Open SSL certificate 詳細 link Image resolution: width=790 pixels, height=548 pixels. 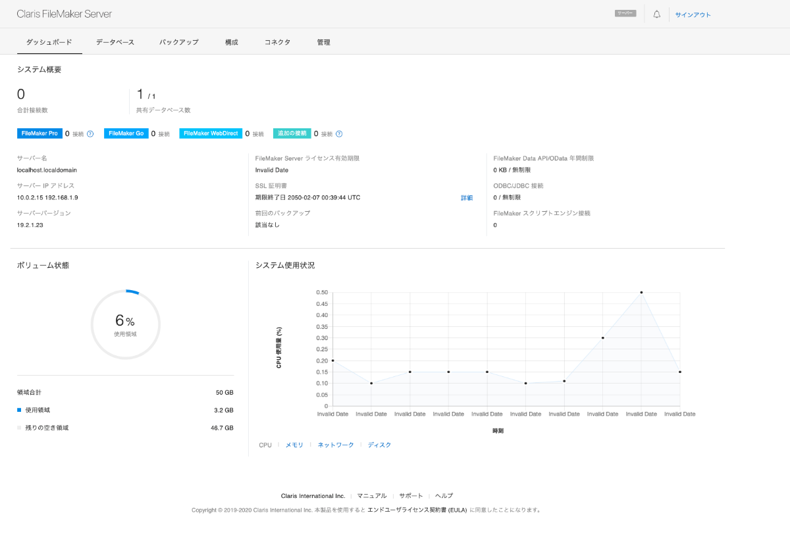coord(467,198)
